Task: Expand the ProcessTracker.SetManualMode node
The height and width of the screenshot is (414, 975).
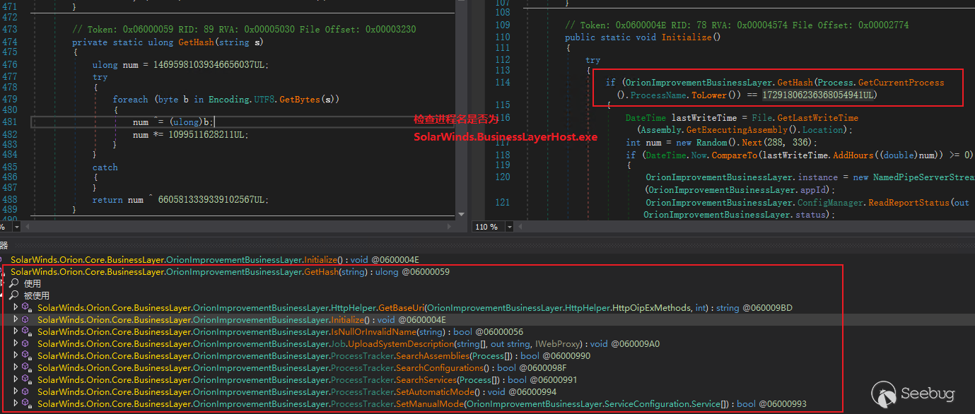Action: (16, 404)
